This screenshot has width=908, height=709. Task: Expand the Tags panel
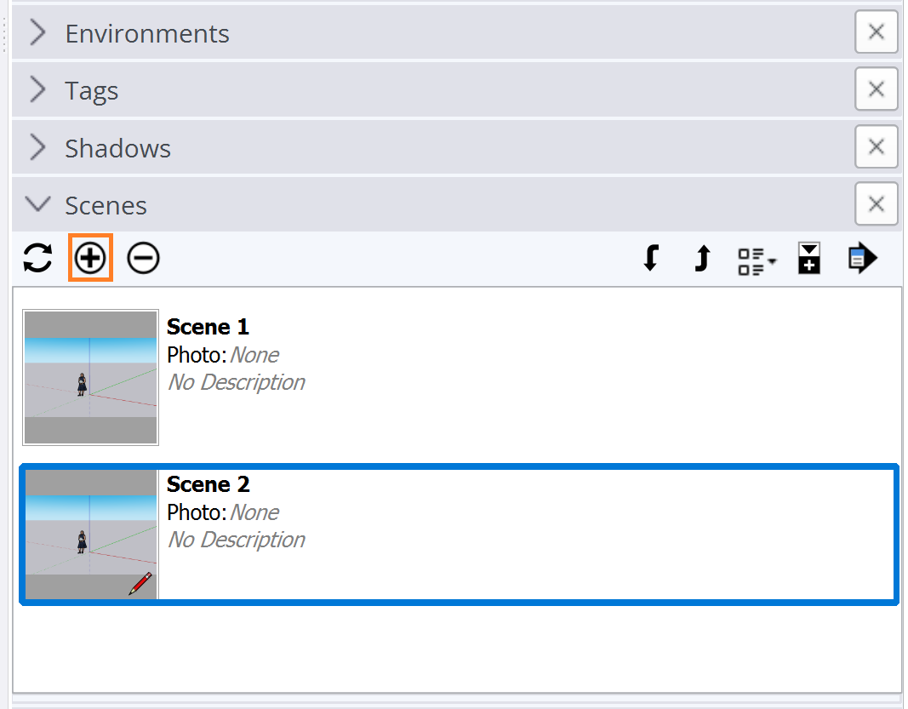click(37, 89)
